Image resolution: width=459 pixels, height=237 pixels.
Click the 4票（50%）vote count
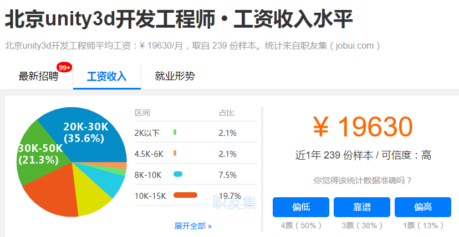301,225
